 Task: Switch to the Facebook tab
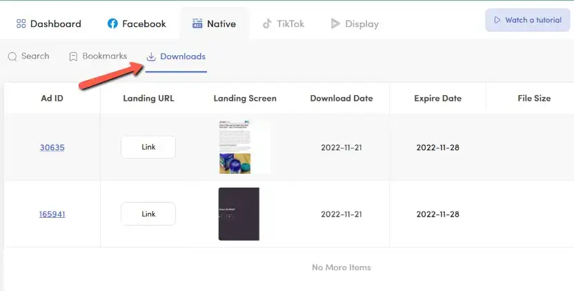[x=143, y=24]
